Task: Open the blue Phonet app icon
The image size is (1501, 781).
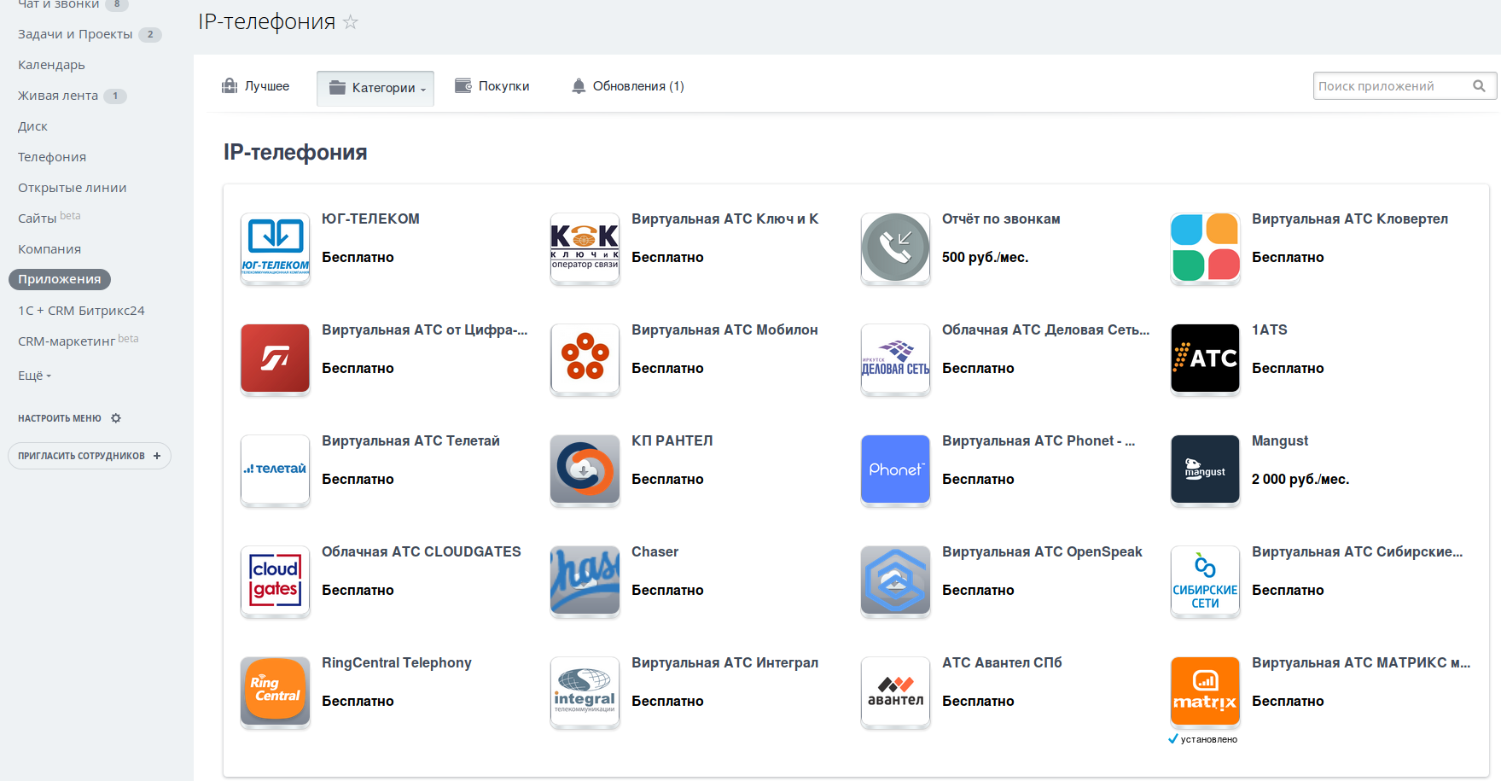Action: coord(895,469)
